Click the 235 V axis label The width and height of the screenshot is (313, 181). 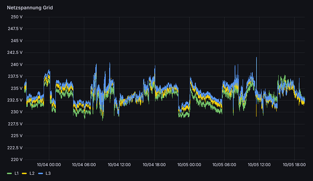coord(17,88)
